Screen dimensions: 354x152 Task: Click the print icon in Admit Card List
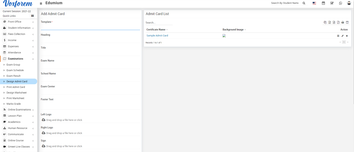(343, 23)
